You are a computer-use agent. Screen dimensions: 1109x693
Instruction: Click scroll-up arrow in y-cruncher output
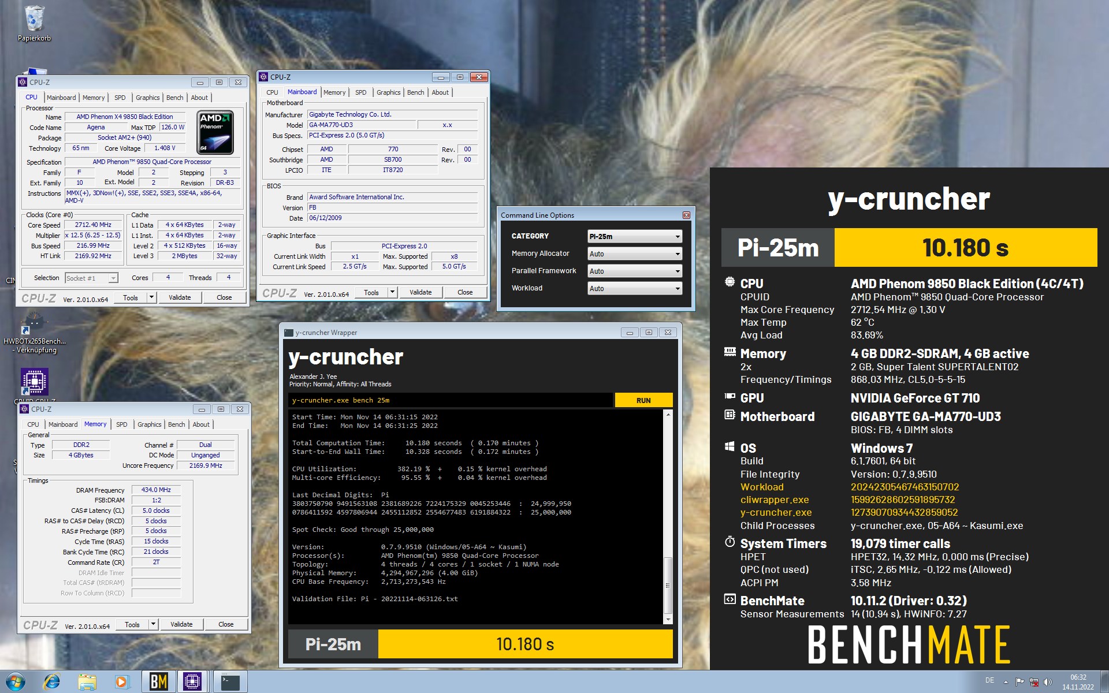(668, 415)
